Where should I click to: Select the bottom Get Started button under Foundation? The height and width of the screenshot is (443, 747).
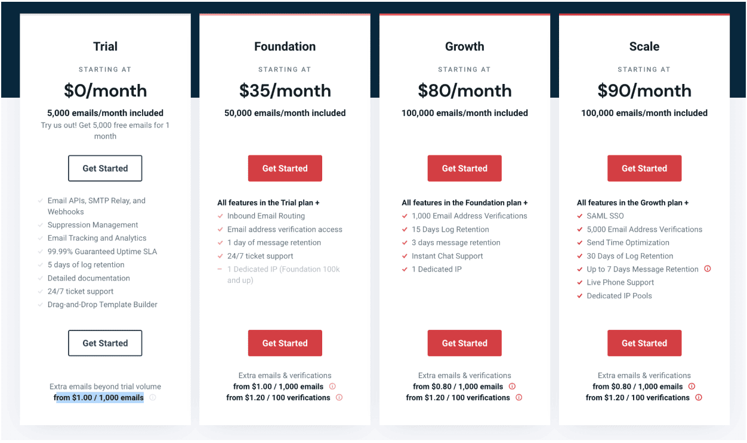[285, 343]
